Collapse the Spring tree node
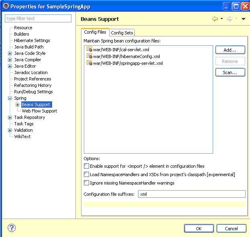 click(x=10, y=98)
